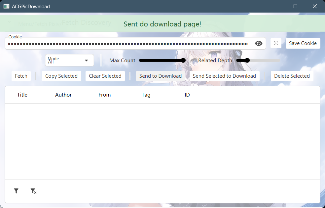Screen dimensions: 325x208
Task: Sort by ID column header
Action: (x=187, y=95)
